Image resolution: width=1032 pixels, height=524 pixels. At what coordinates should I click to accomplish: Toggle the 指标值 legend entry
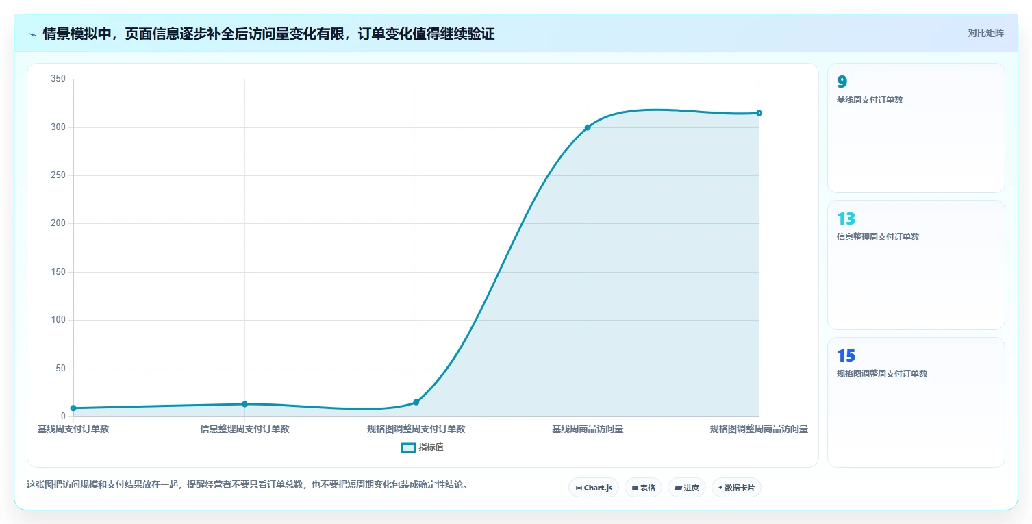tap(423, 447)
